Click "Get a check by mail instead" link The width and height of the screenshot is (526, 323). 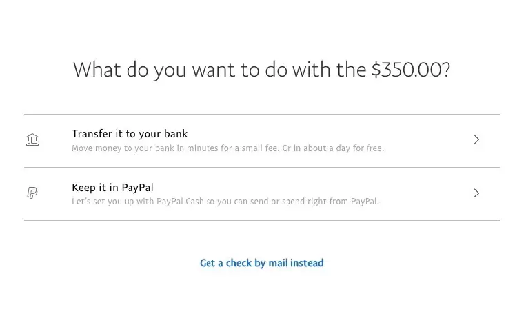tap(262, 263)
